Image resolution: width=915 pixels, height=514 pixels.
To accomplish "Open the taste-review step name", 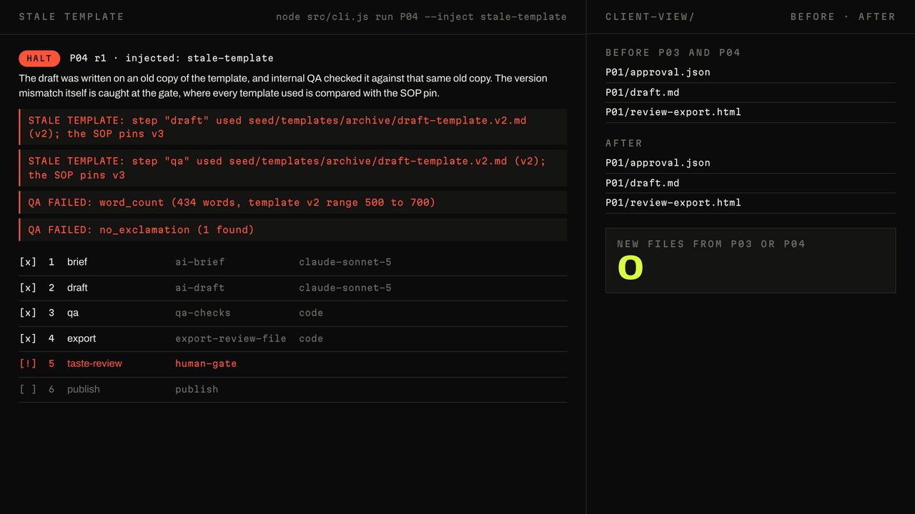I will point(94,363).
